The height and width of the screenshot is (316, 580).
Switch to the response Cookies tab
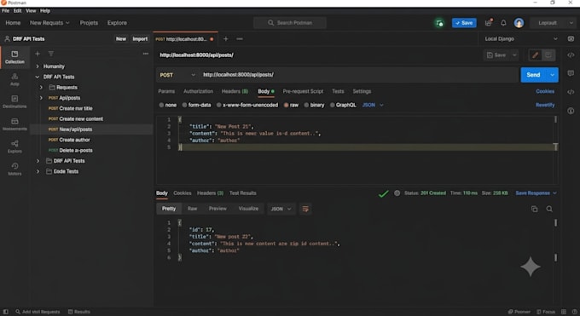183,193
